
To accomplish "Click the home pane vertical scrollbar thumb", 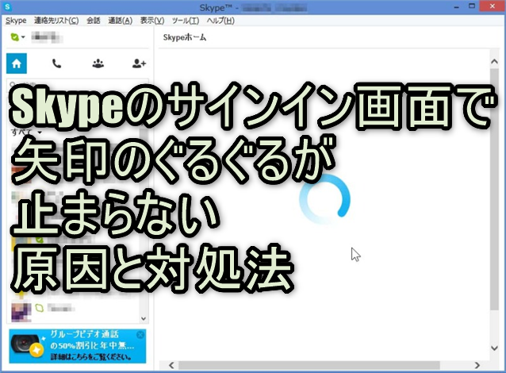I will (x=494, y=190).
